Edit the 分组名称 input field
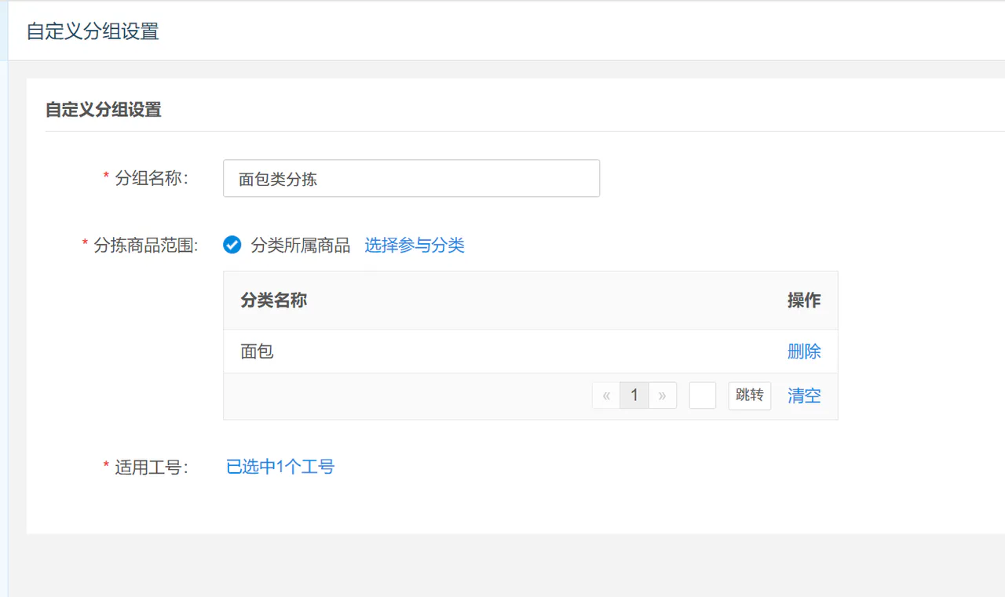Viewport: 1005px width, 597px height. 411,179
